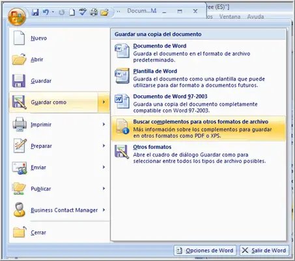Choose Guardar from the Office menu

pos(41,81)
